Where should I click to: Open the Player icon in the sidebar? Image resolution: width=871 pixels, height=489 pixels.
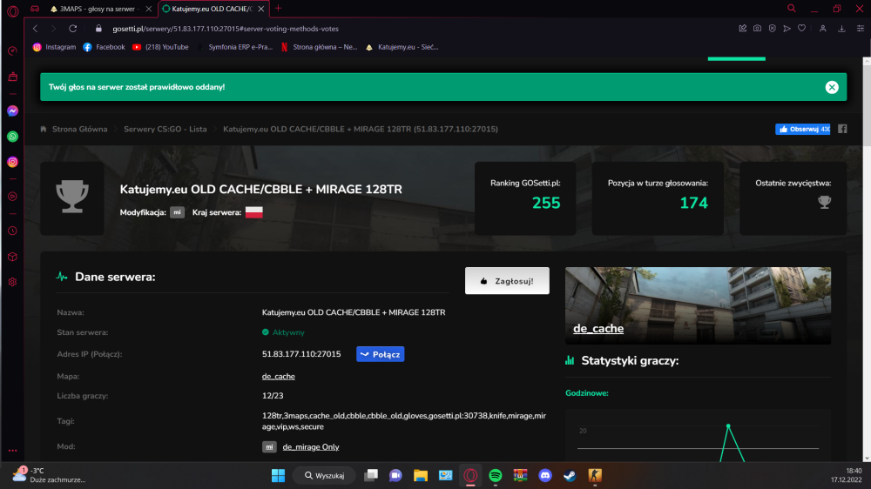tap(12, 197)
